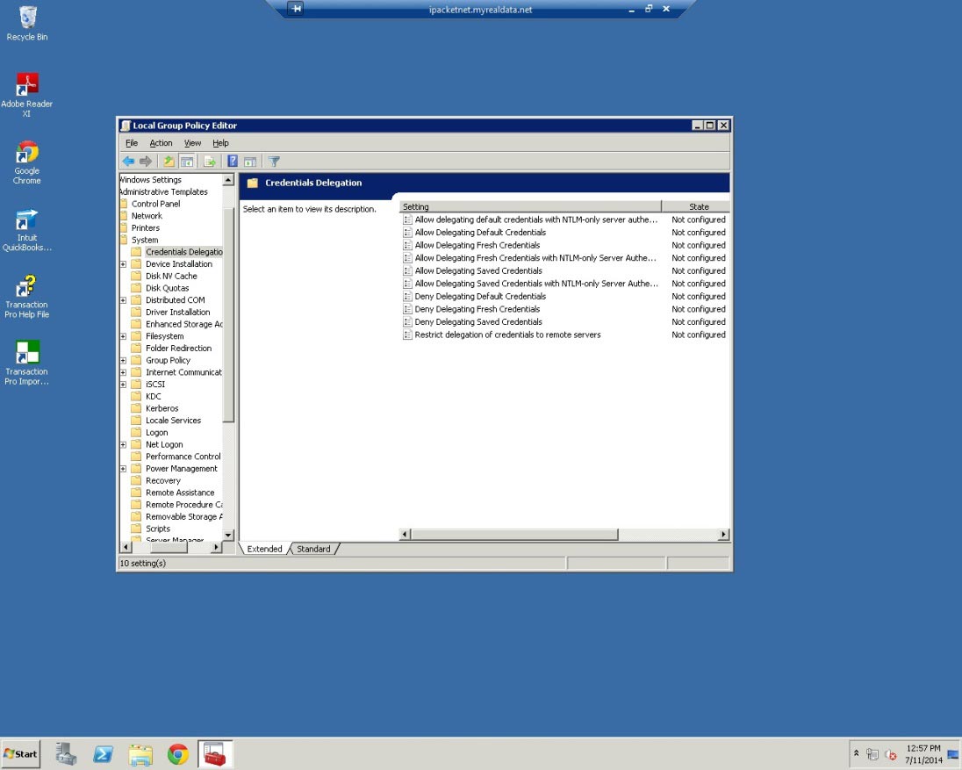The height and width of the screenshot is (770, 962).
Task: Switch to the Standard tab
Action: click(x=313, y=549)
